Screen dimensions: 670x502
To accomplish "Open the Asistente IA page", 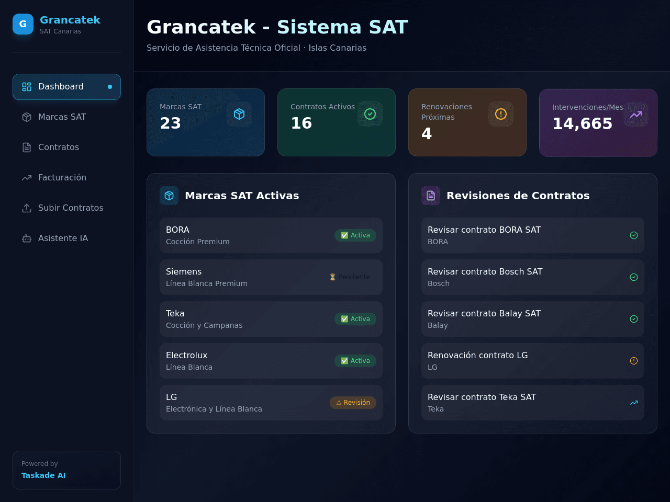I will (66, 238).
